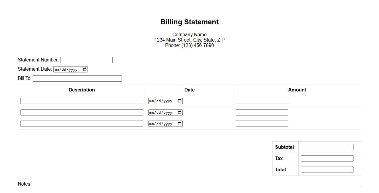This screenshot has height=193, width=379.
Task: Click the Amount column header
Action: [x=297, y=90]
